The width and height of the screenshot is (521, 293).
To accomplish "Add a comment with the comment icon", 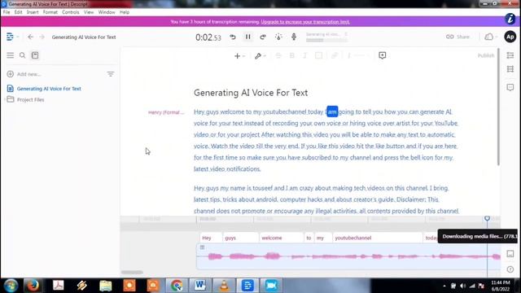I will [383, 55].
